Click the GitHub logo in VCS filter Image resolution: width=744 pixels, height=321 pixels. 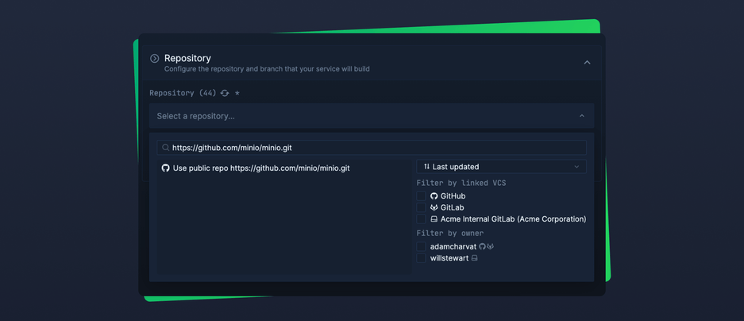tap(434, 196)
